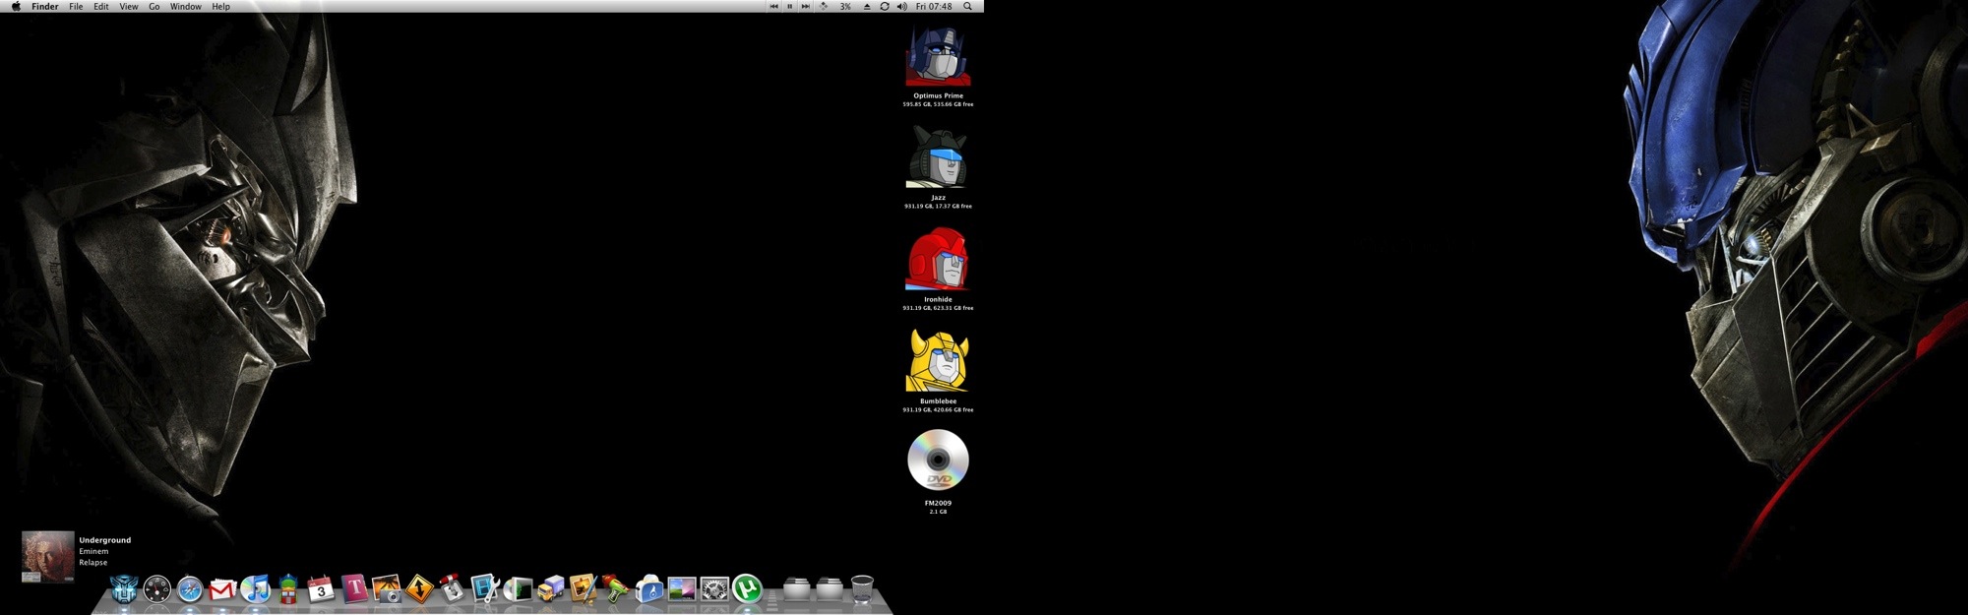This screenshot has height=615, width=1968.
Task: Click the Eminem artist name
Action: click(94, 551)
